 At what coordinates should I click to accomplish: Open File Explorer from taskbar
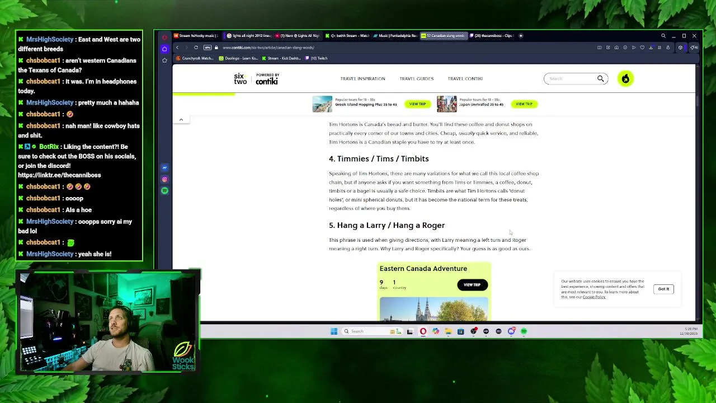pos(448,331)
